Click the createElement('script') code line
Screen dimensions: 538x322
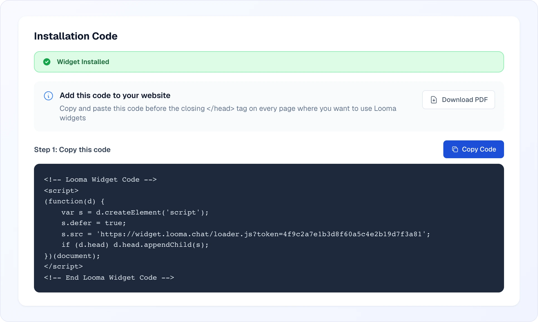click(135, 213)
